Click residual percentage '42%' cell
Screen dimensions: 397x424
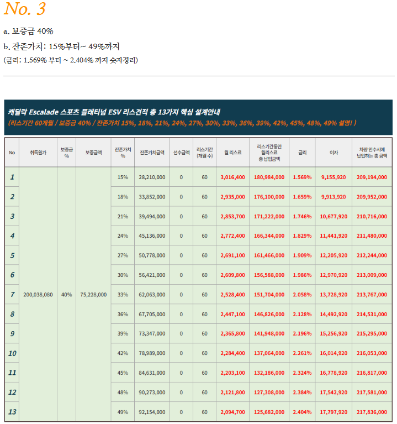point(123,353)
